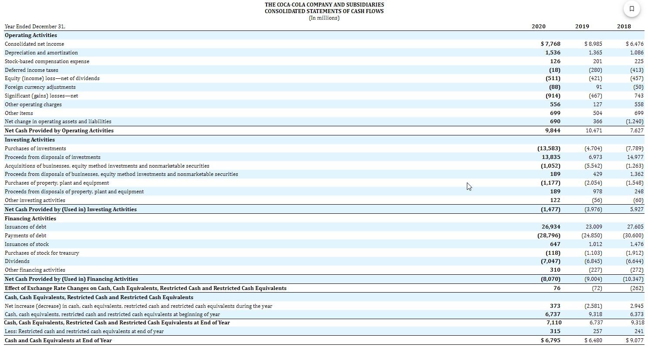This screenshot has width=648, height=347.
Task: Click 'Payments of debt' row label
Action: (26, 236)
